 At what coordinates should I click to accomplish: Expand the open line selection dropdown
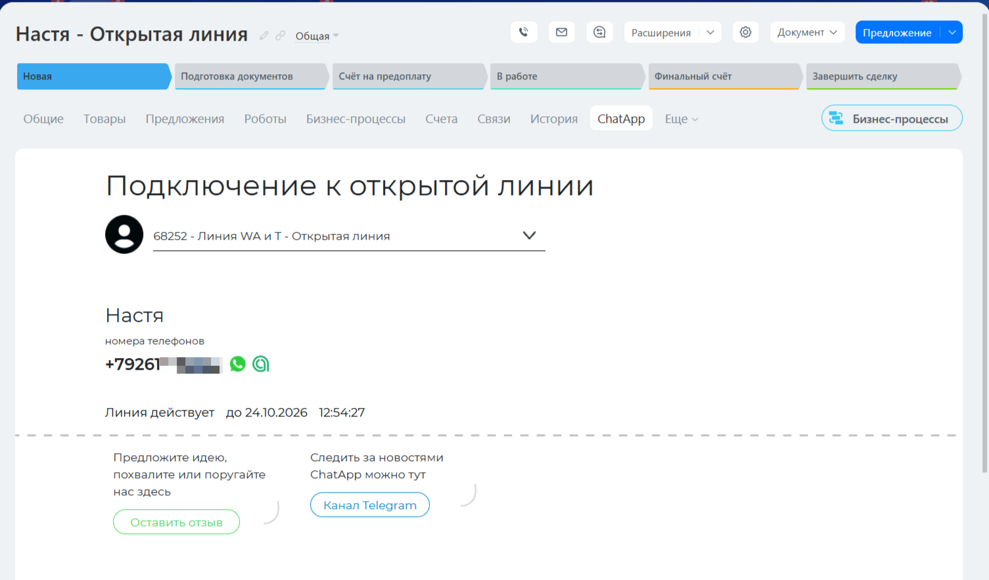[529, 235]
